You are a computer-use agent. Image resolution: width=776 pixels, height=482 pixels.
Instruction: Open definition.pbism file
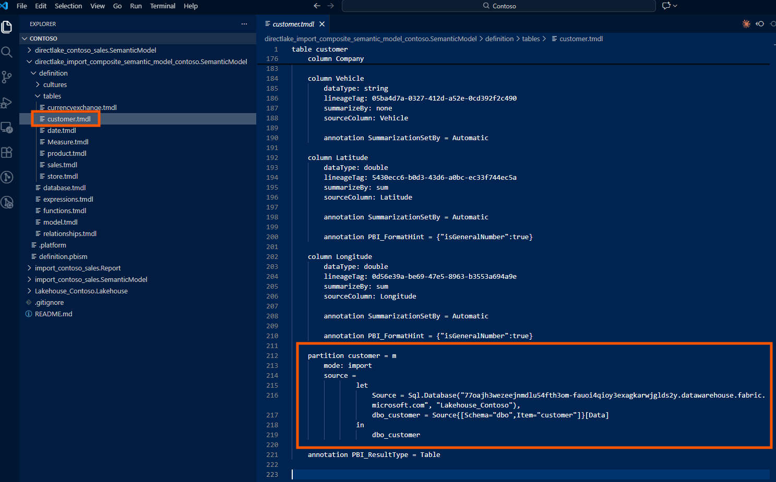(138, 256)
